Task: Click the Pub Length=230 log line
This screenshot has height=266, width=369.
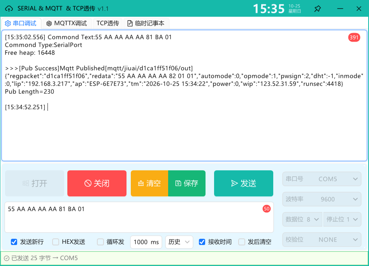Action: tap(30, 91)
